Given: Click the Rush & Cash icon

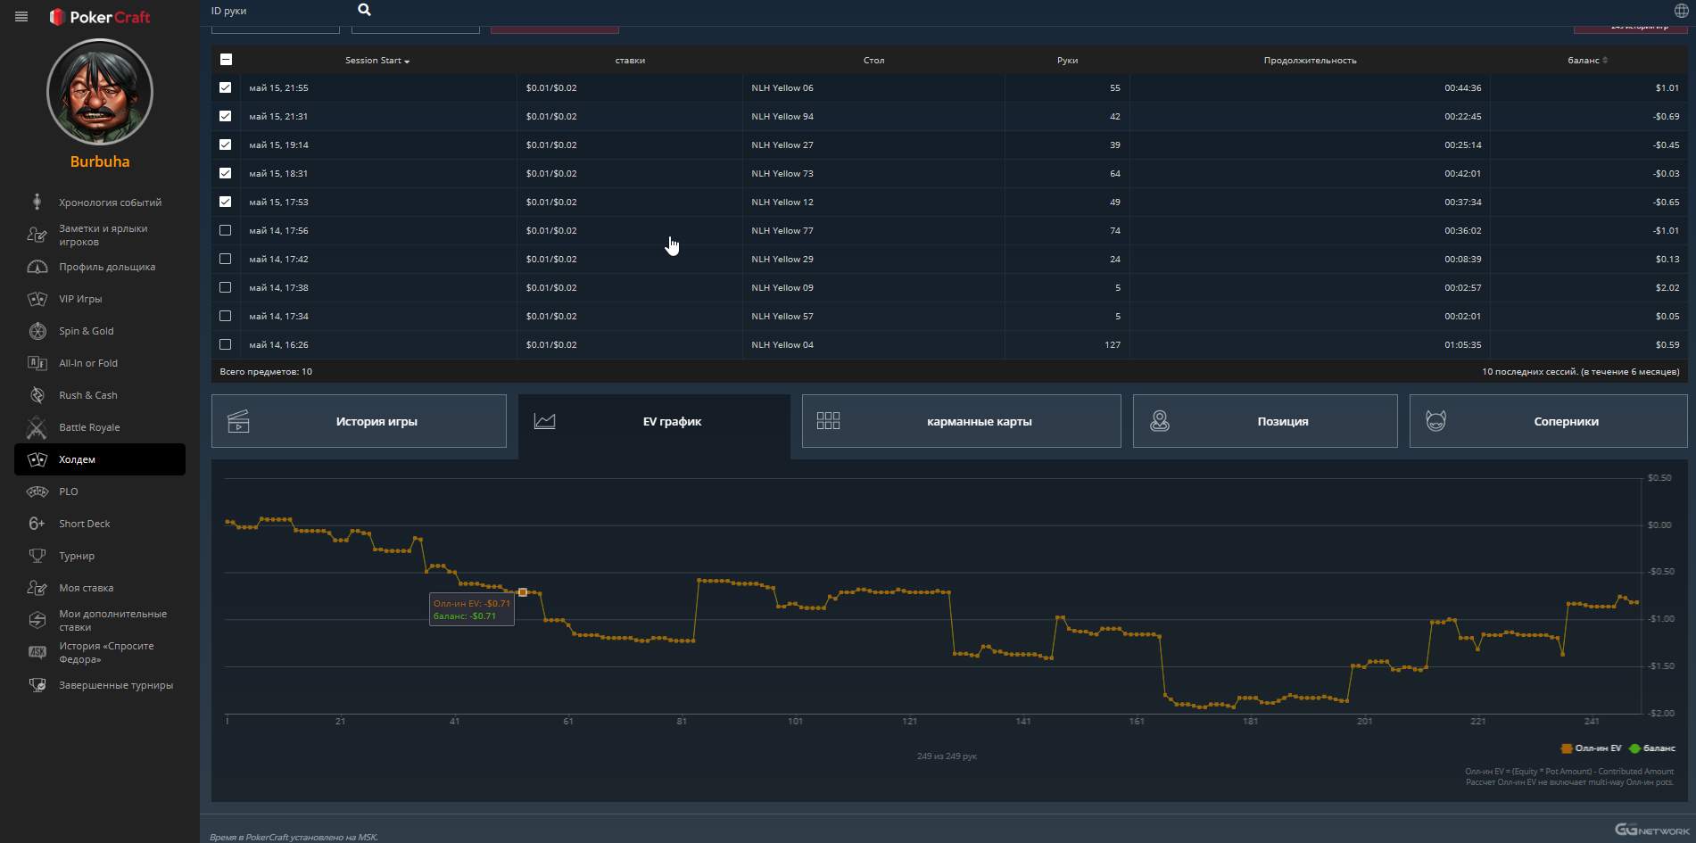Looking at the screenshot, I should tap(37, 395).
